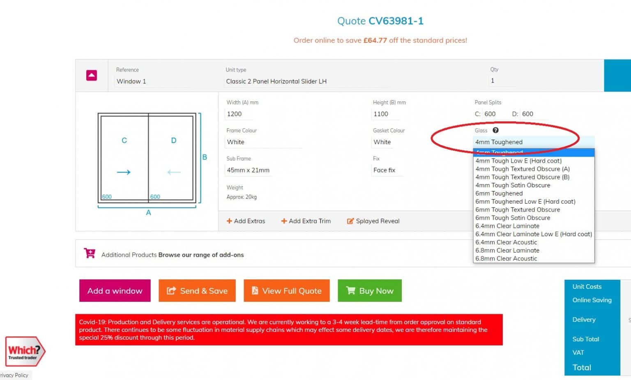Click the Add Extras plus icon

point(229,221)
